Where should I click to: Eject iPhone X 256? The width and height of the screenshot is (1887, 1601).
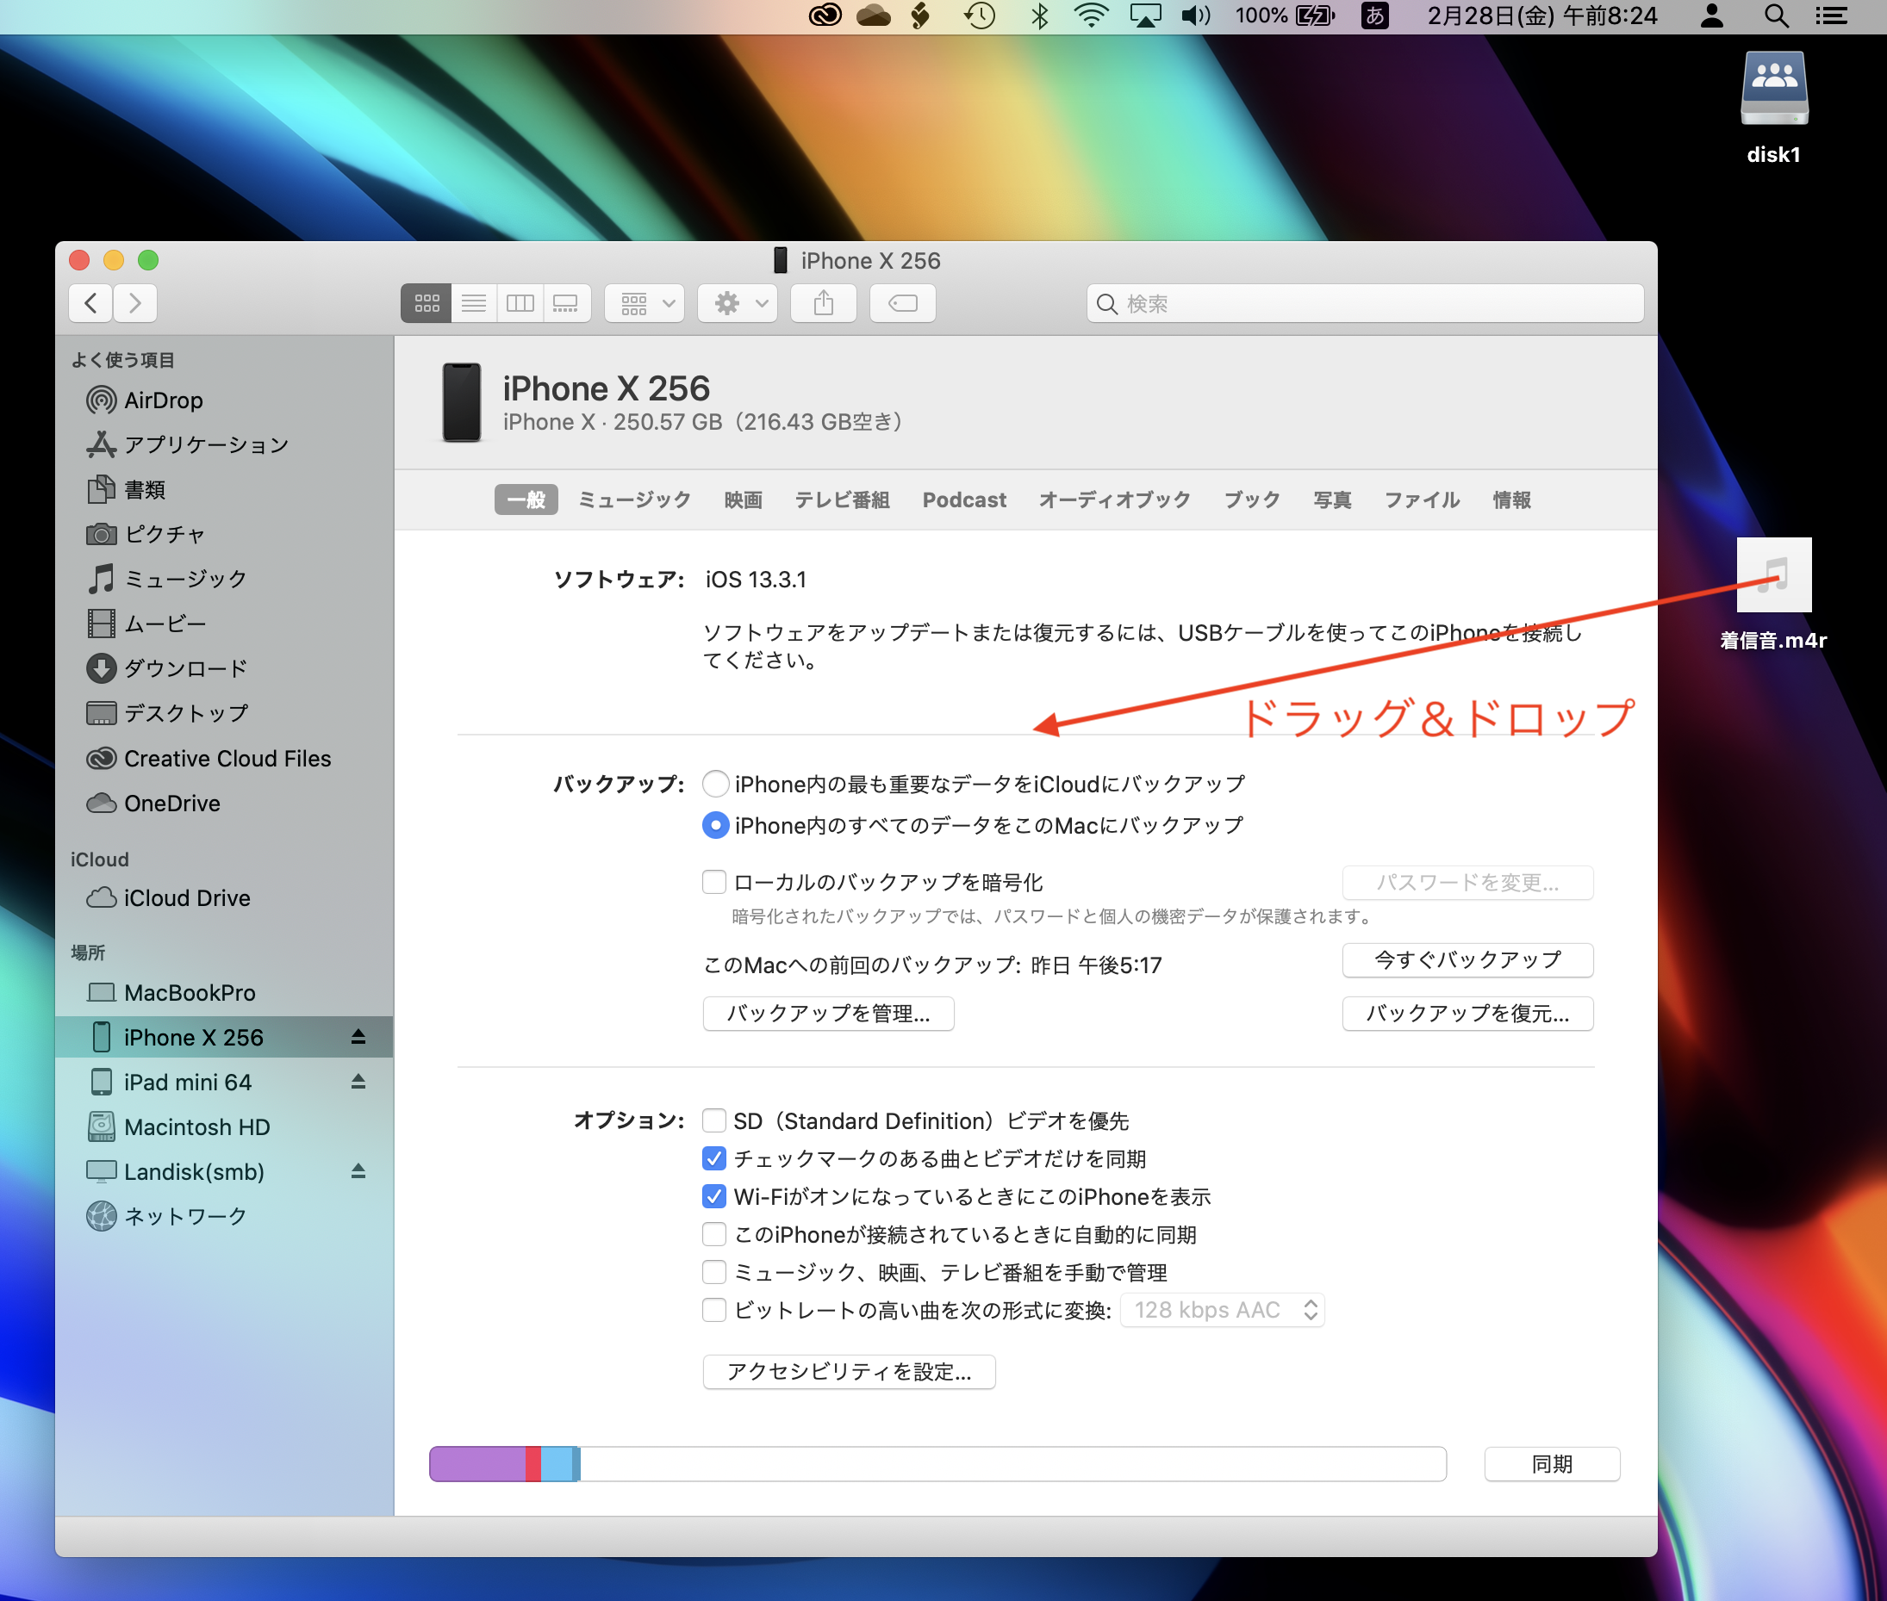coord(358,1037)
